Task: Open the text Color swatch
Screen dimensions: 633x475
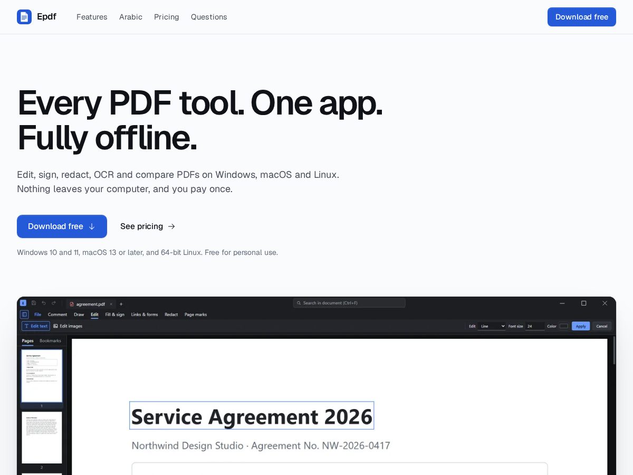Action: pos(564,326)
